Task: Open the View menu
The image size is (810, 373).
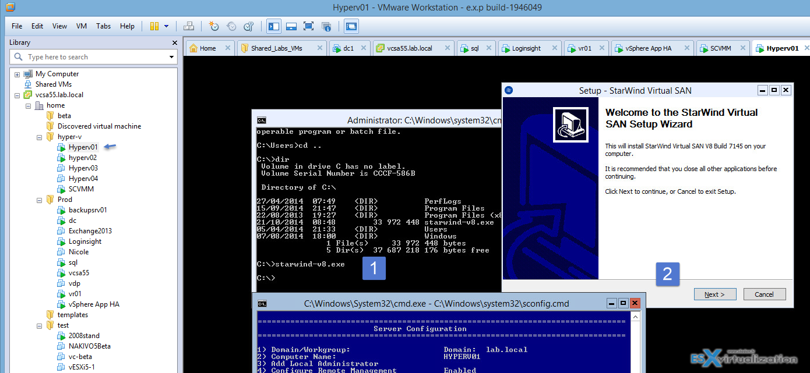Action: tap(59, 26)
